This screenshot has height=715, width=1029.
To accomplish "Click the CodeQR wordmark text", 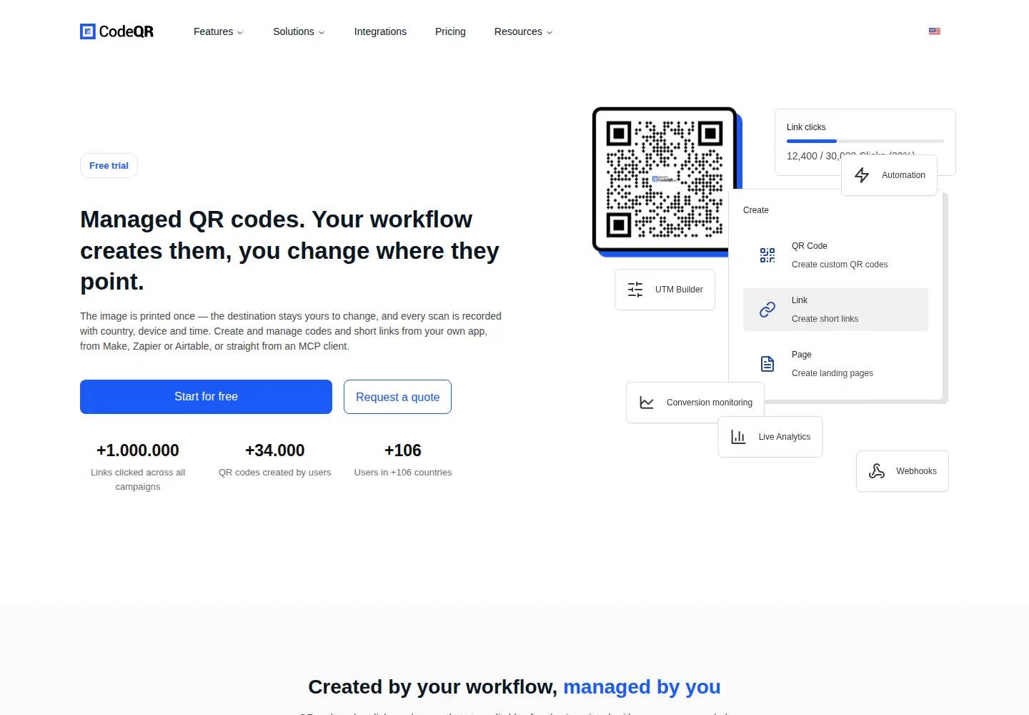I will 126,31.
